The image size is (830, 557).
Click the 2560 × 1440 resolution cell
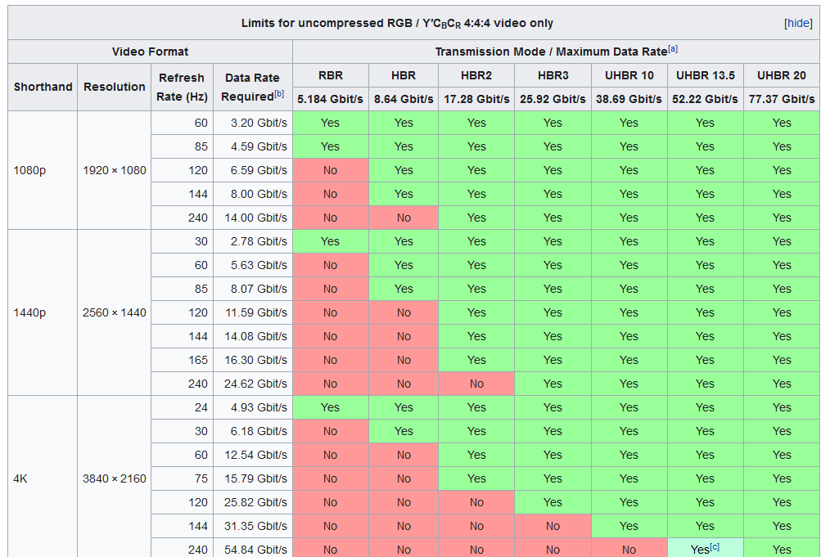pyautogui.click(x=115, y=312)
